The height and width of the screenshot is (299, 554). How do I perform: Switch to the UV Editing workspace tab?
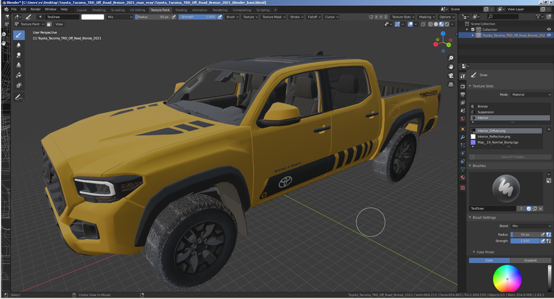(138, 10)
